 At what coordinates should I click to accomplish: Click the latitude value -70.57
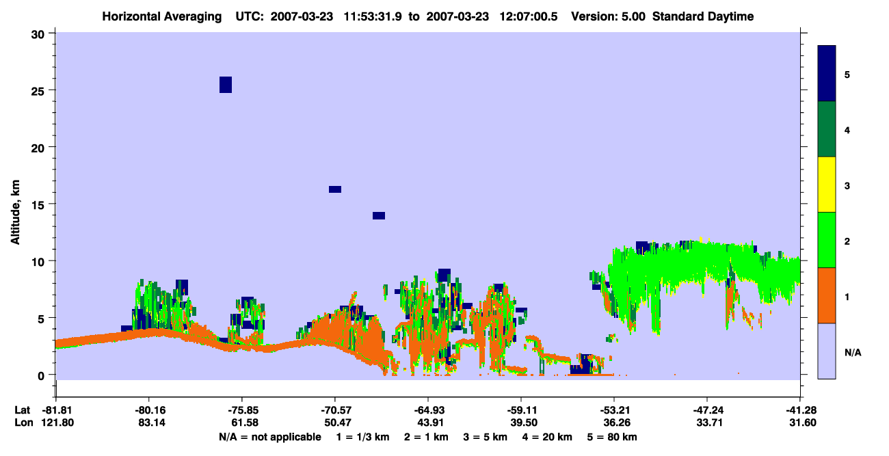click(x=334, y=410)
